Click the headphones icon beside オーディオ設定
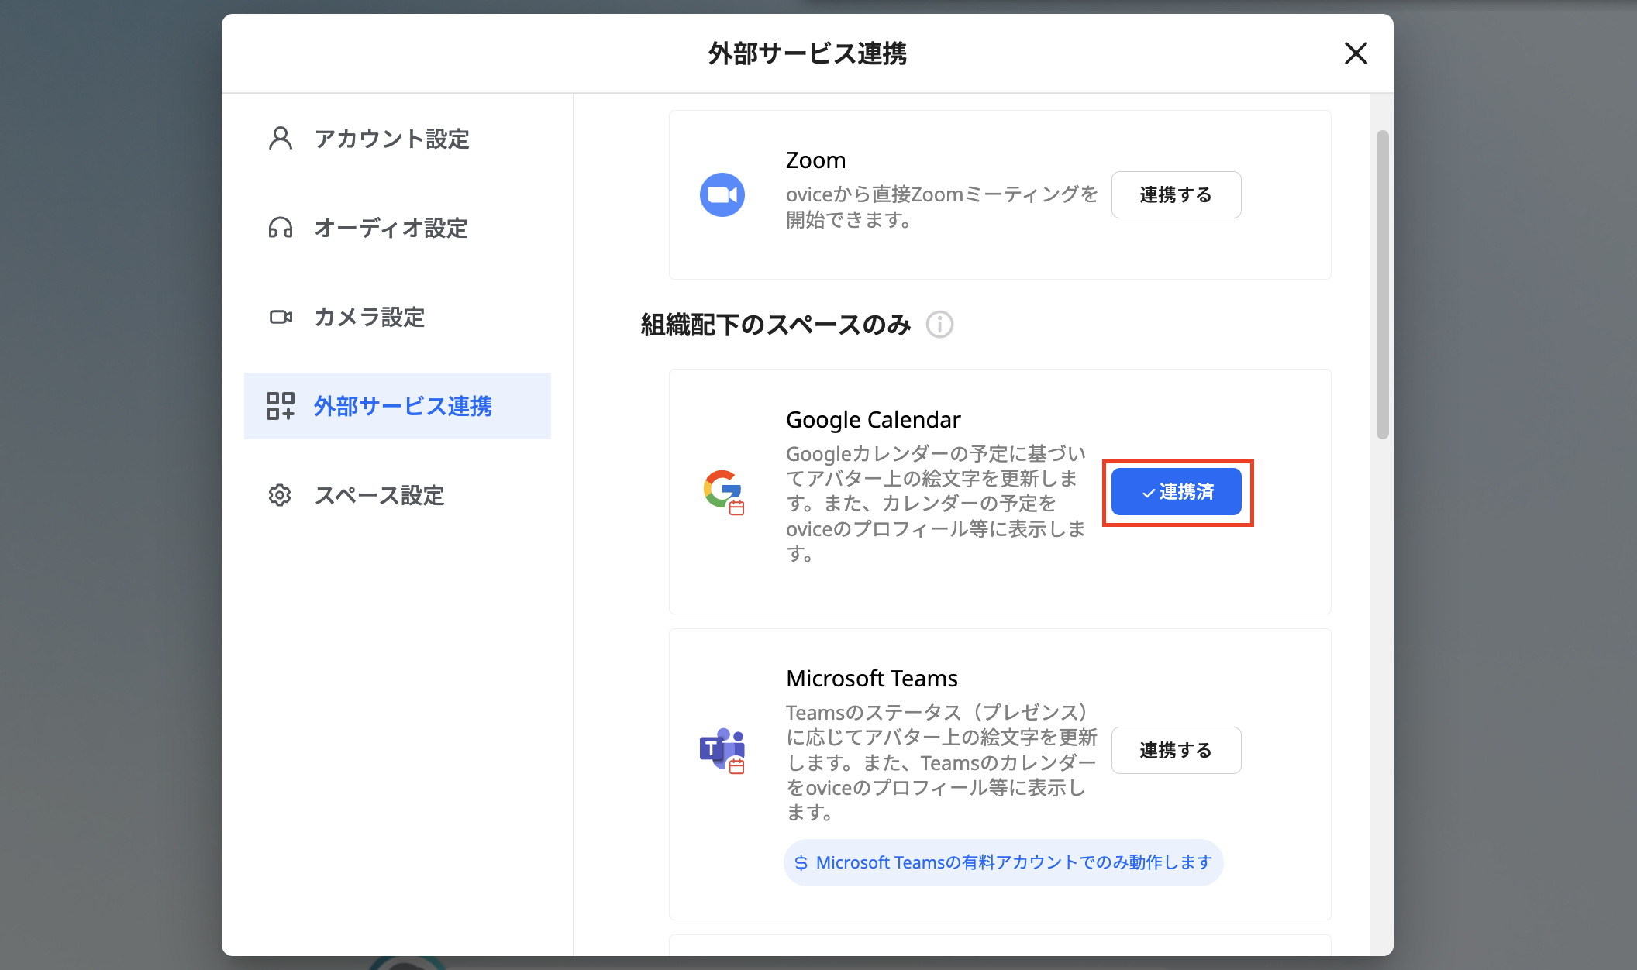 [281, 228]
